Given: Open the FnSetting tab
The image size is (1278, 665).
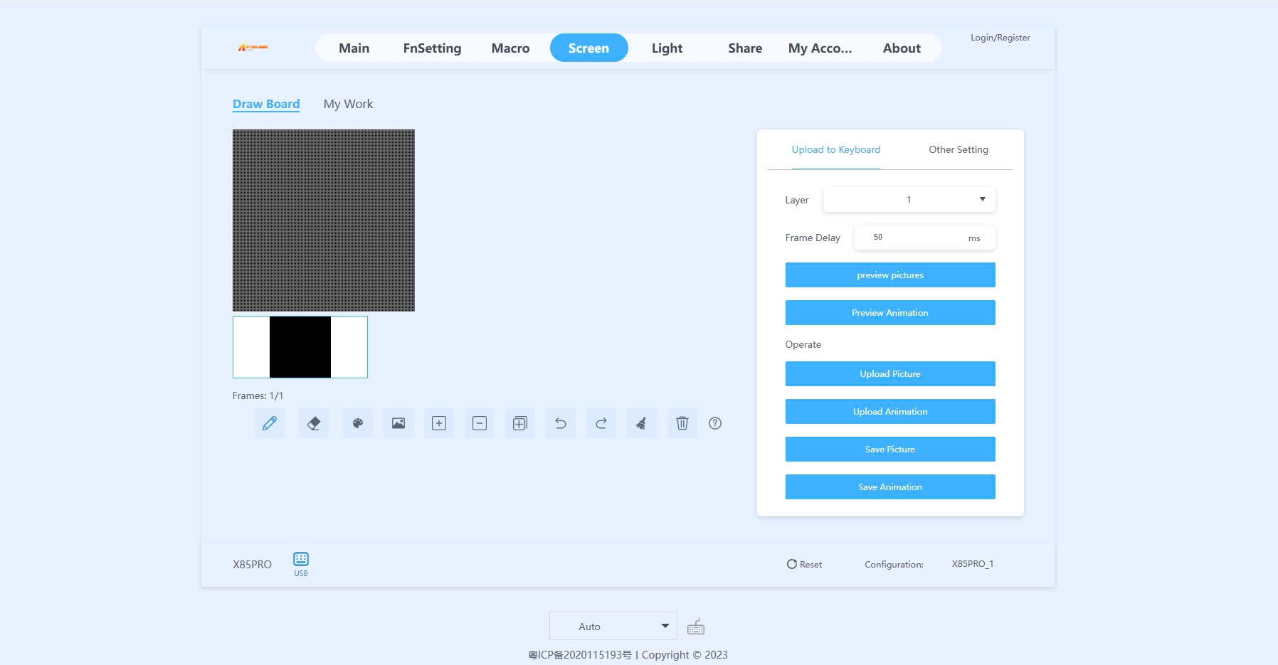Looking at the screenshot, I should 432,48.
